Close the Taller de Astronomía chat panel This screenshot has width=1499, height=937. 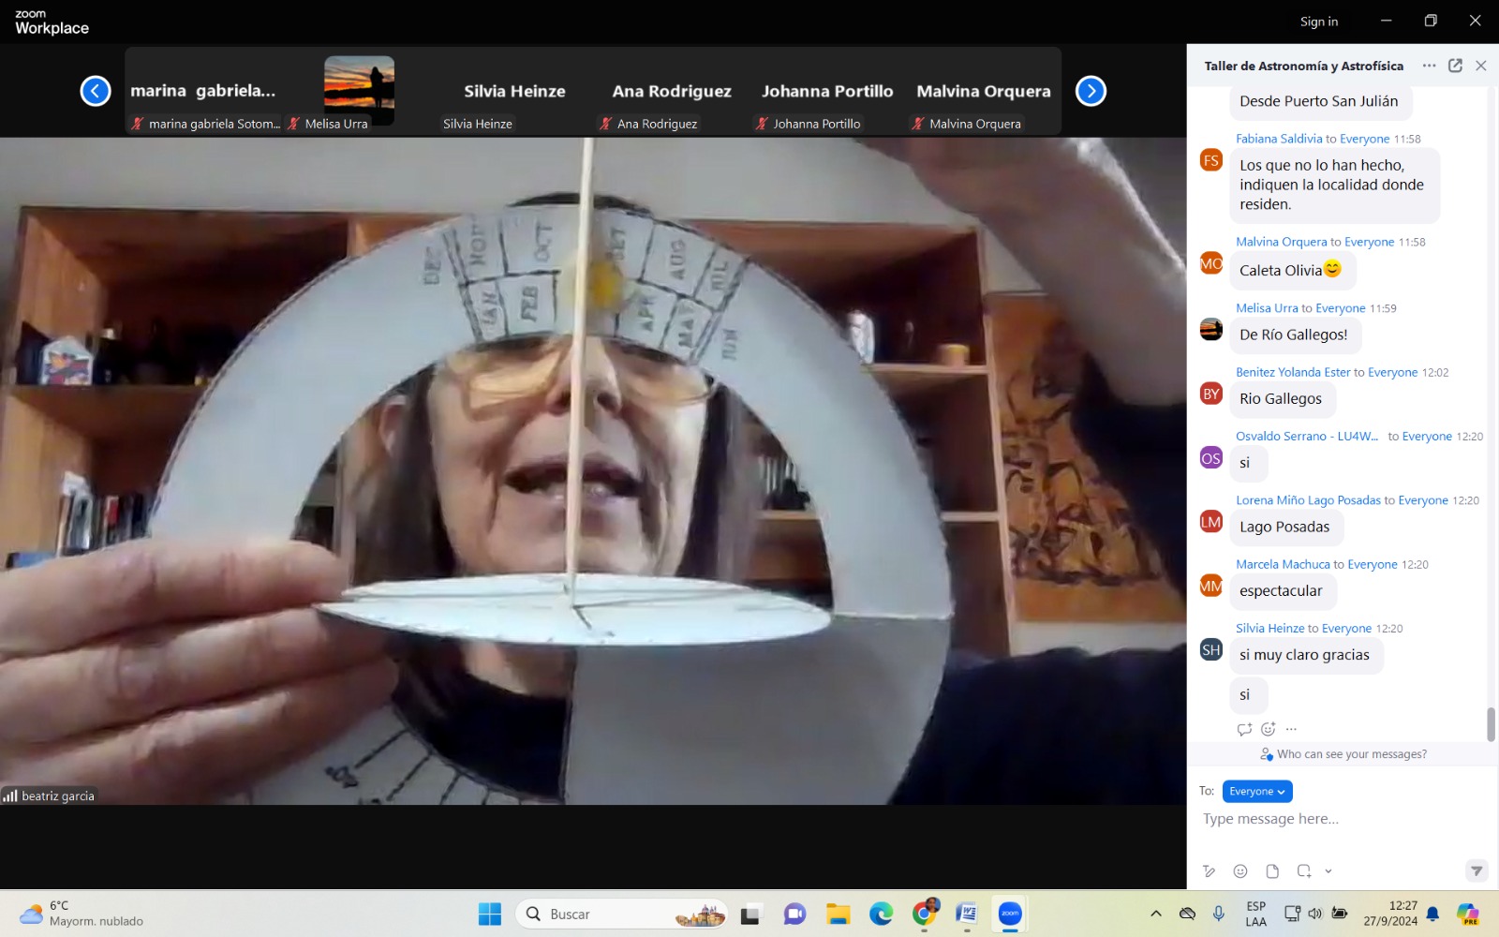click(x=1481, y=66)
